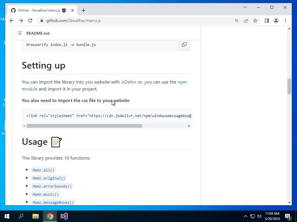
Task: Open tab search chevron
Action: click(x=245, y=7)
